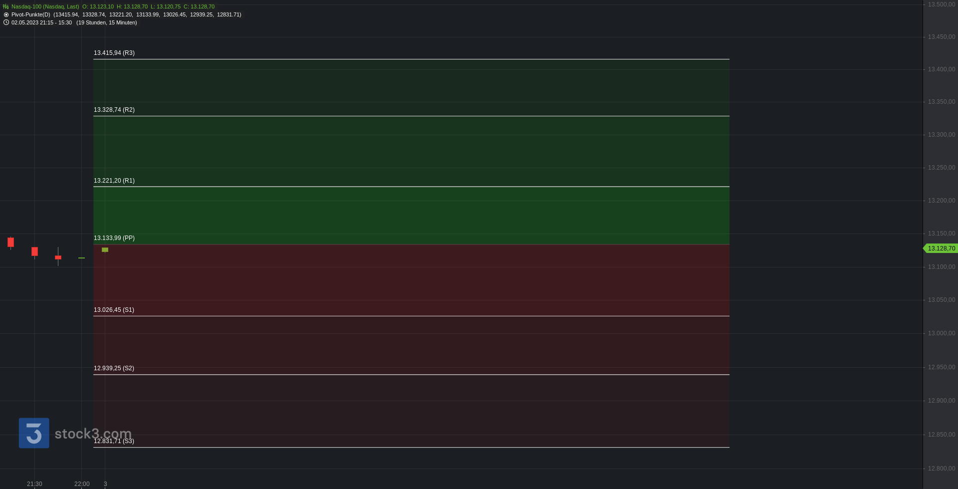Select the 13.328,74 (R2) pivot line label
Image resolution: width=958 pixels, height=489 pixels.
coord(114,110)
